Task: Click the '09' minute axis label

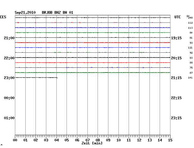Action: click(108, 140)
